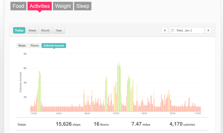Select the Calories burned chart
The image size is (223, 133).
(54, 45)
